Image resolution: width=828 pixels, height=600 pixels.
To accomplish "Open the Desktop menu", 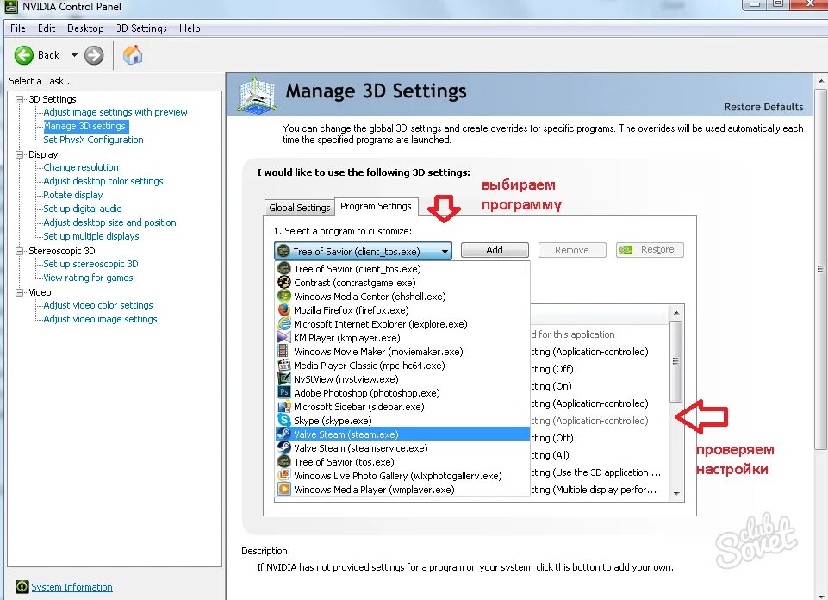I will tap(85, 28).
